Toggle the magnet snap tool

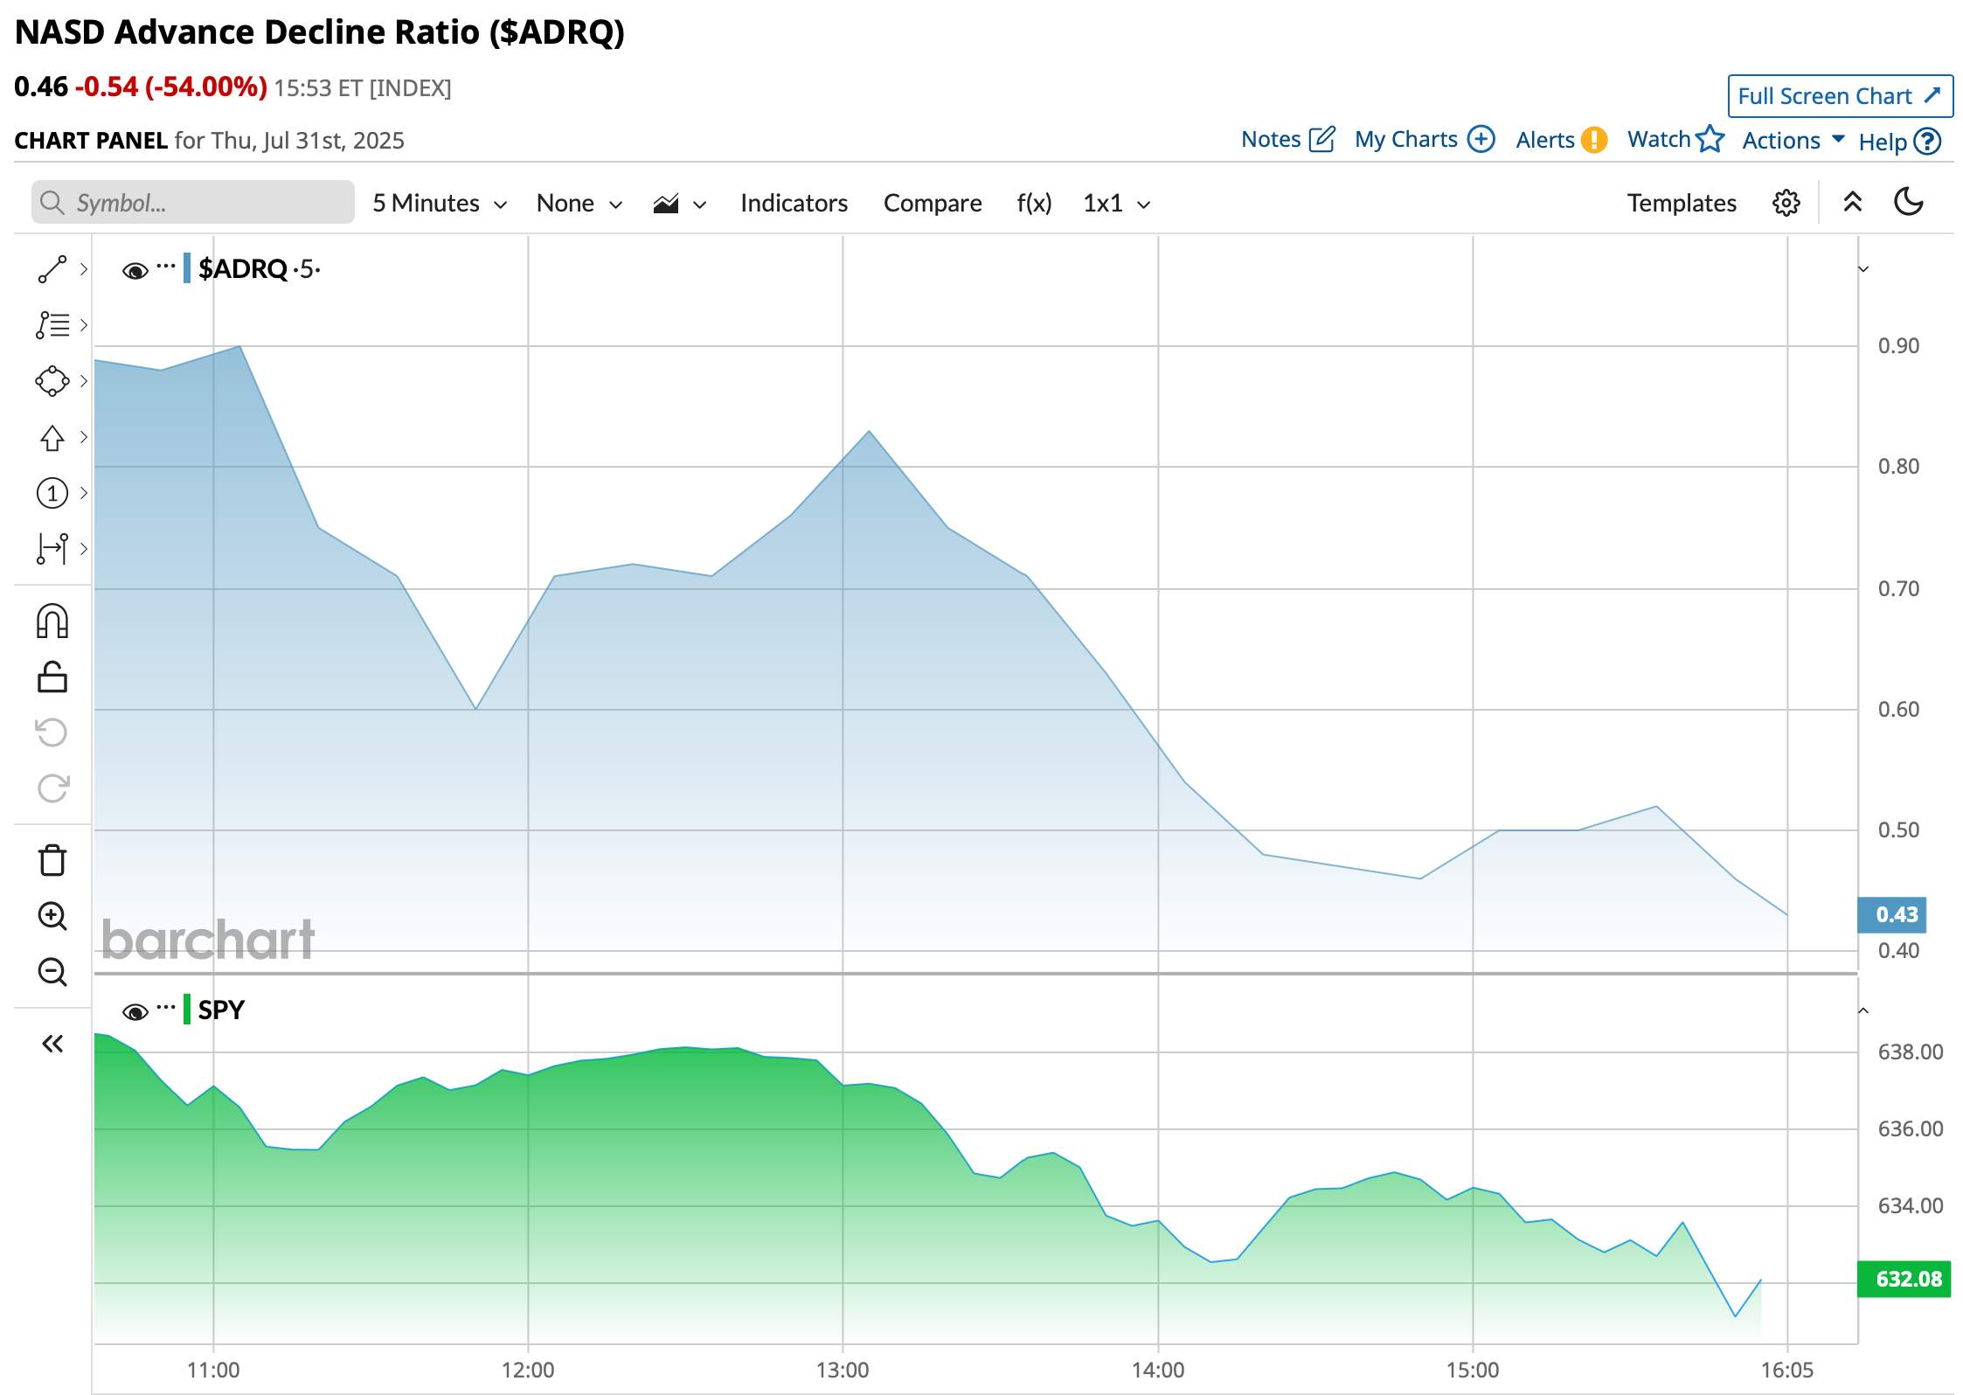click(52, 621)
